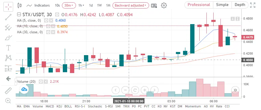Screen dimensions: 261x110
Task: Open the keyboard template icon
Action: tap(154, 5)
